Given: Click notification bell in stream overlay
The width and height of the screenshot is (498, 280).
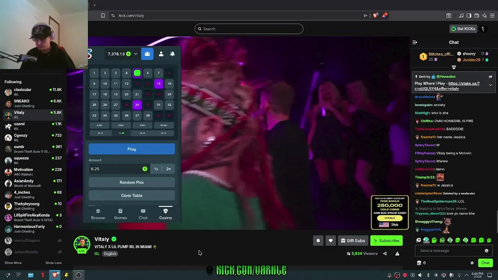Looking at the screenshot, I should click(x=172, y=54).
